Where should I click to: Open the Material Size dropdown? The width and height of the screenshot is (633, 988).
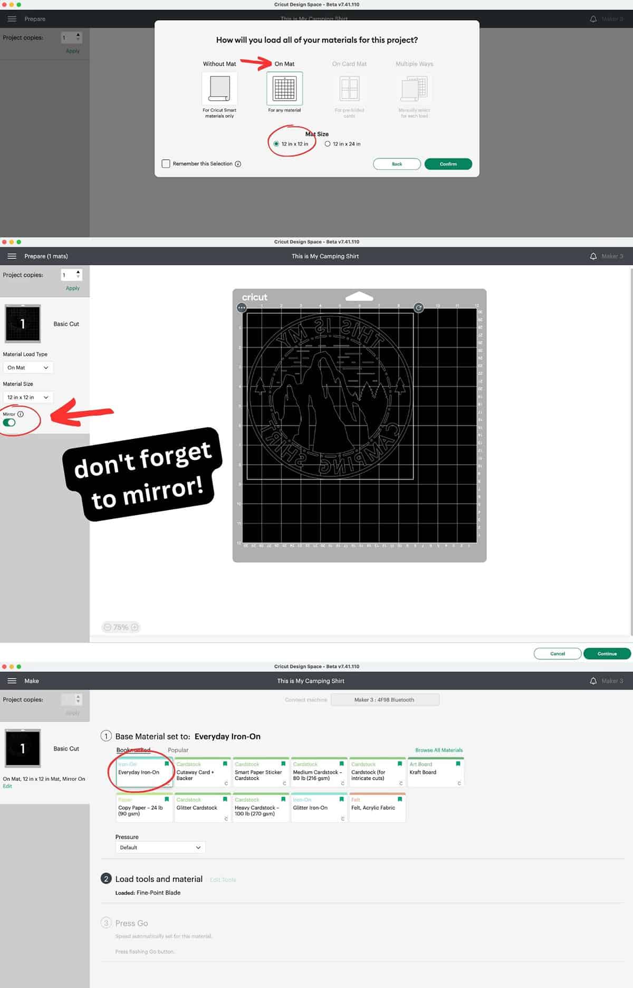28,397
